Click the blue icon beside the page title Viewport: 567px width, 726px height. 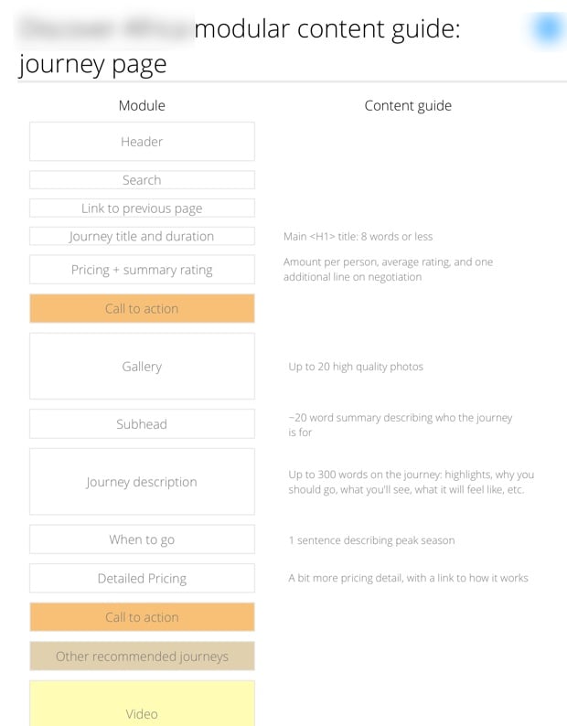point(546,29)
